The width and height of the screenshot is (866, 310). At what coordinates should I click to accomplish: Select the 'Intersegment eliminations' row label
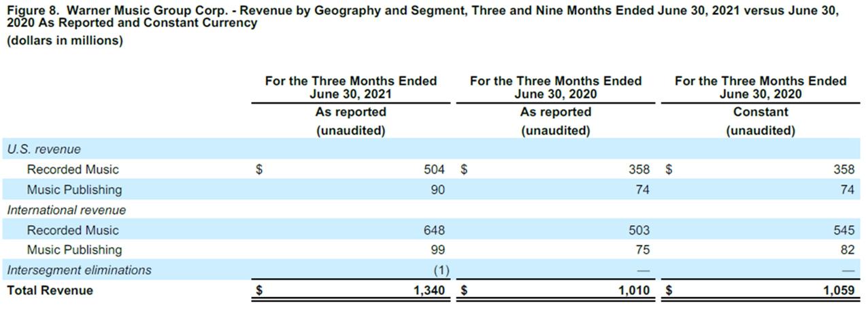click(x=79, y=270)
